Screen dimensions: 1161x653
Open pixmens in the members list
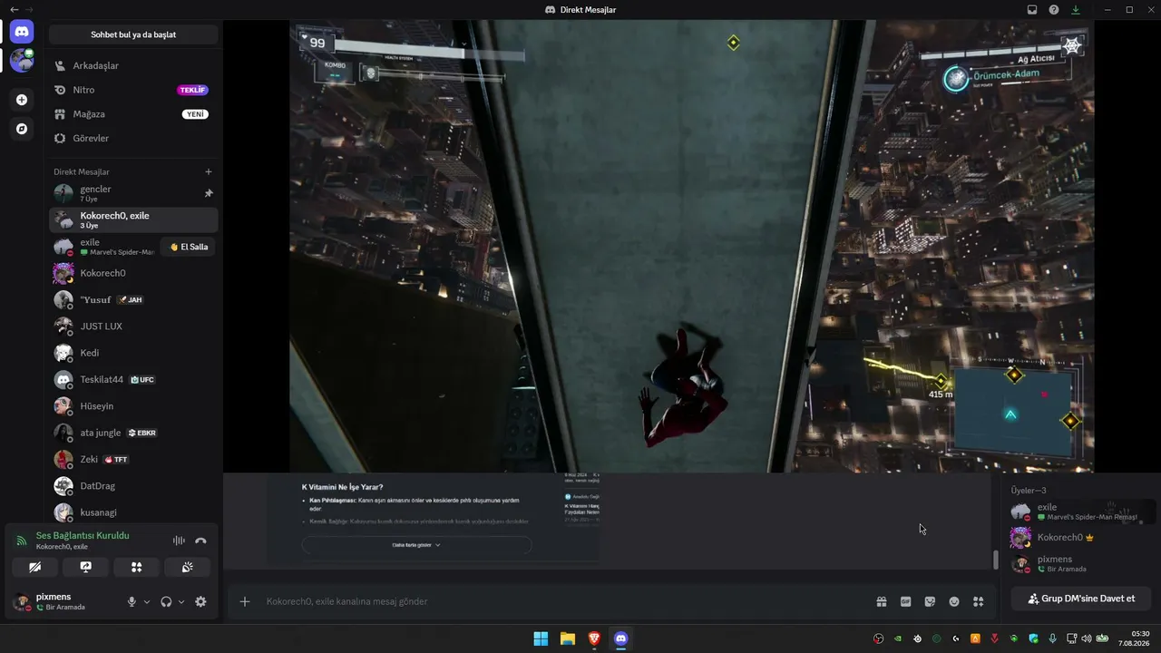click(x=1082, y=564)
